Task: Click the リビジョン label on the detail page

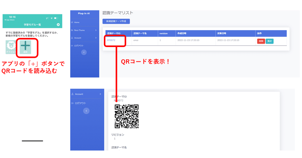Action: (118, 135)
